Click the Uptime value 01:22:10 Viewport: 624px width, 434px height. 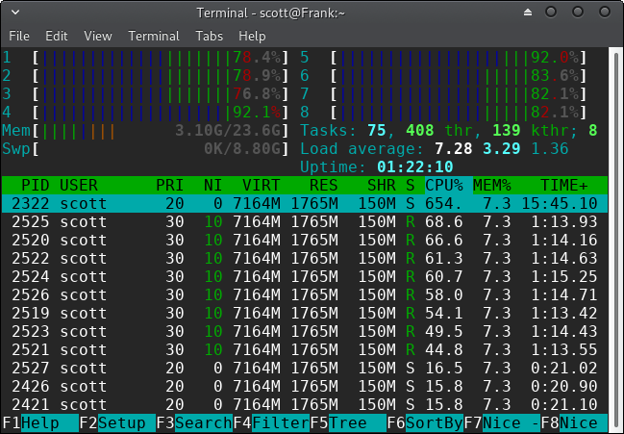[x=414, y=167]
